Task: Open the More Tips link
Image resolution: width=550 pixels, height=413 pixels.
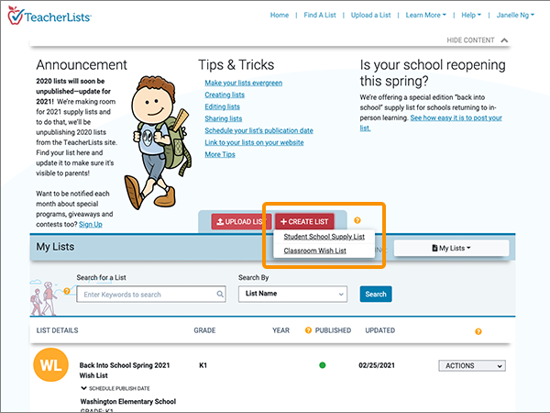Action: (x=220, y=154)
